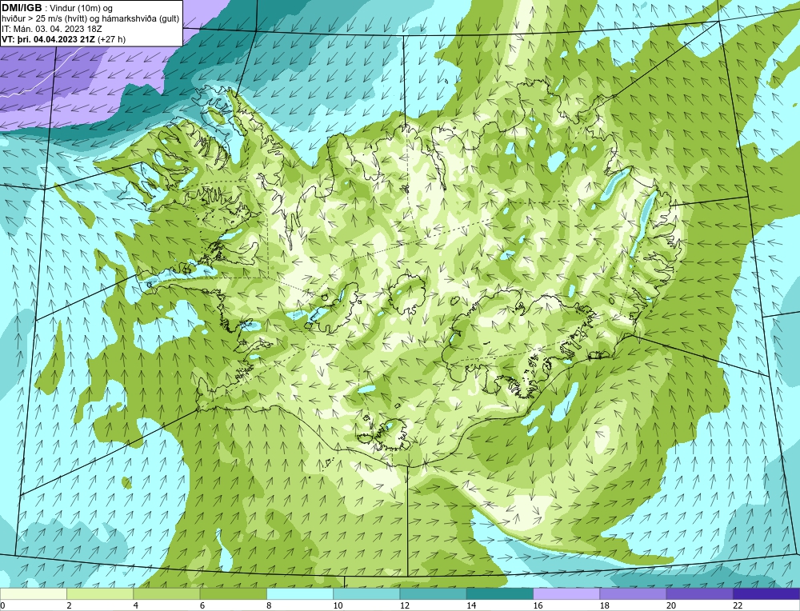
Task: Click the 6–8 m/s olive green legend swatch
Action: click(x=233, y=593)
